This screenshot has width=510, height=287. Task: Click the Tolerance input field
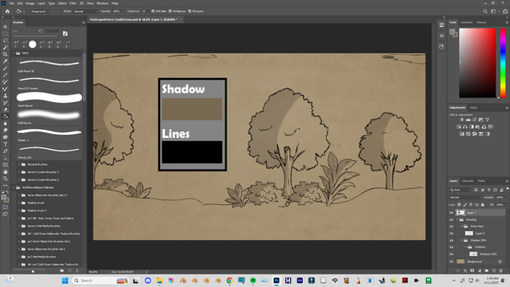pos(145,11)
